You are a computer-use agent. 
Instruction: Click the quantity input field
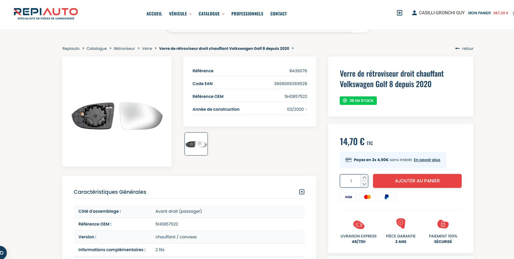point(351,181)
